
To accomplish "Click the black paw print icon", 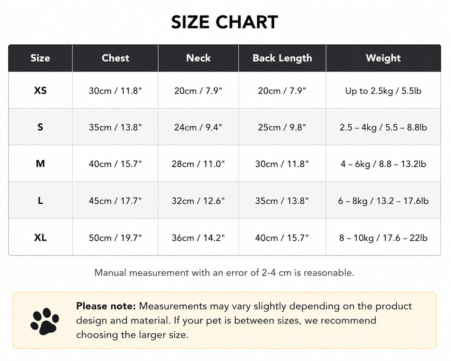I will [x=45, y=321].
